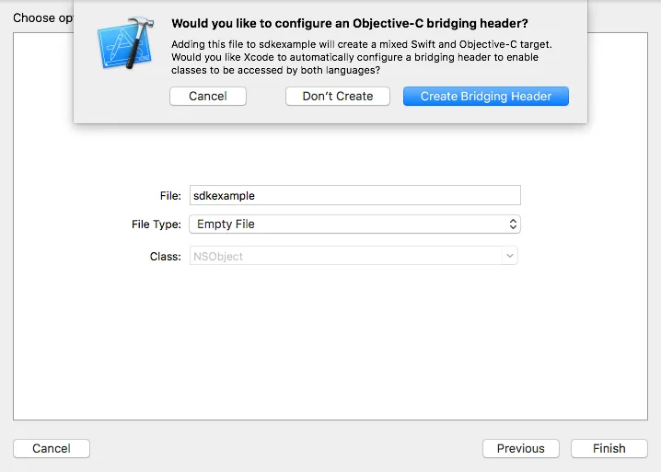Click the "Class:" label

coord(166,257)
